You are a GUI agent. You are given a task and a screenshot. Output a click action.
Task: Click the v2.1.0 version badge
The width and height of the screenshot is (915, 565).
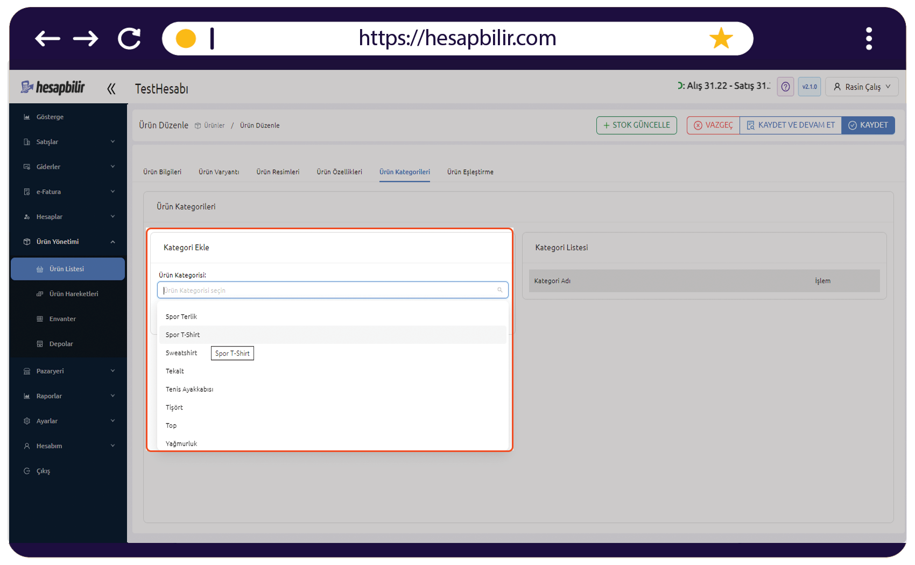[x=810, y=87]
